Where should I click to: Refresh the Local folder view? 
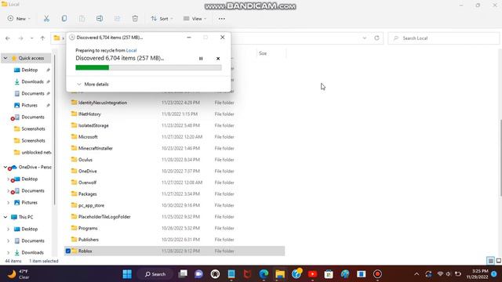click(x=376, y=38)
